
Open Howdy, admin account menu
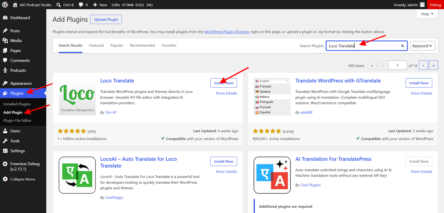(x=409, y=5)
